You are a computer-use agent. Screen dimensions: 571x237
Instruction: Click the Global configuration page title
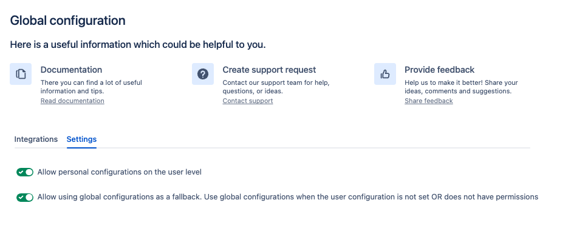(x=68, y=21)
